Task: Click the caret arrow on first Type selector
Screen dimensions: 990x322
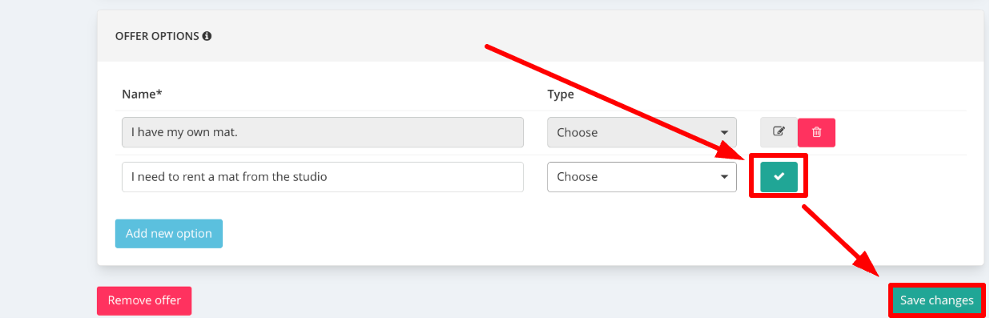Action: pos(724,133)
